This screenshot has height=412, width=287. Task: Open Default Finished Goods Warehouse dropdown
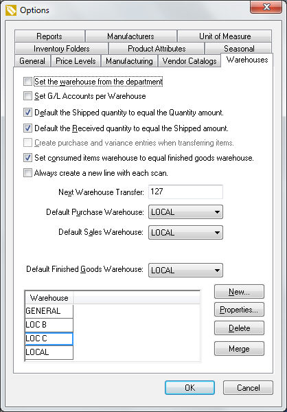pyautogui.click(x=185, y=271)
